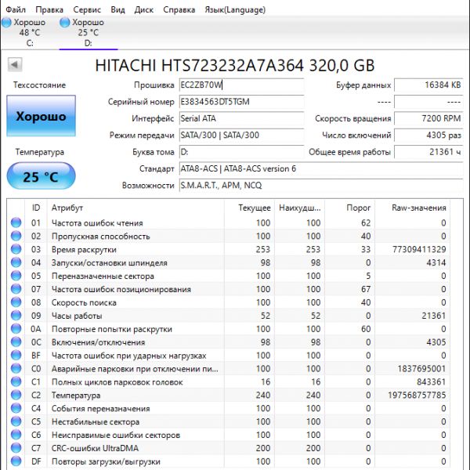Click the buffer size field 16384 KB

click(428, 85)
